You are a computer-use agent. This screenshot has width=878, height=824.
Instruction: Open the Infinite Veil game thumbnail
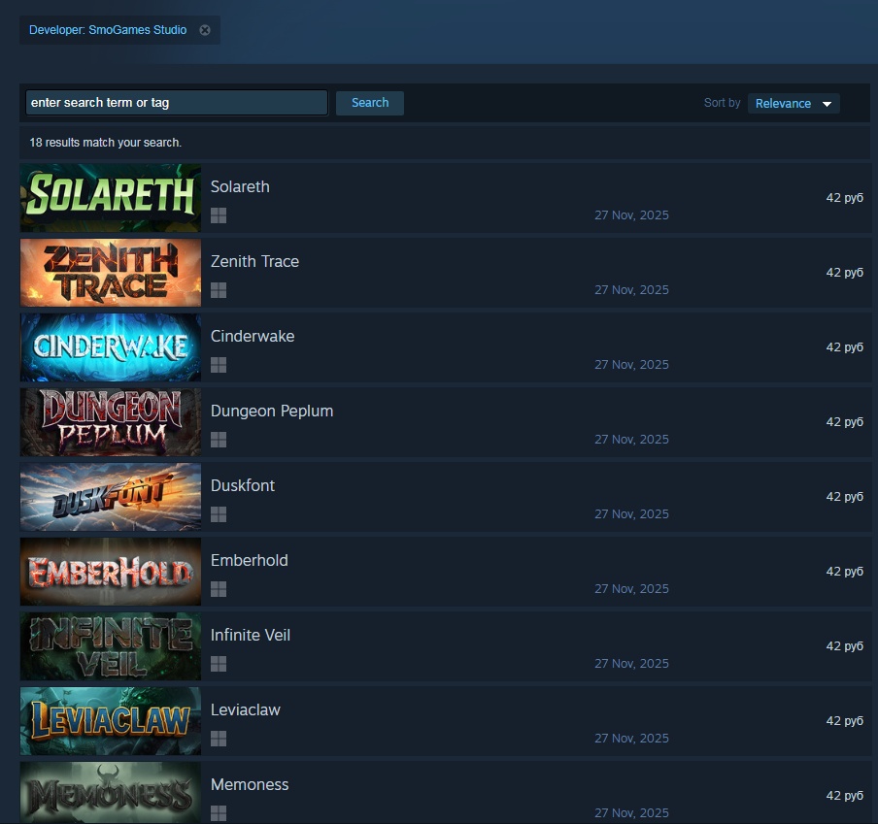click(111, 646)
